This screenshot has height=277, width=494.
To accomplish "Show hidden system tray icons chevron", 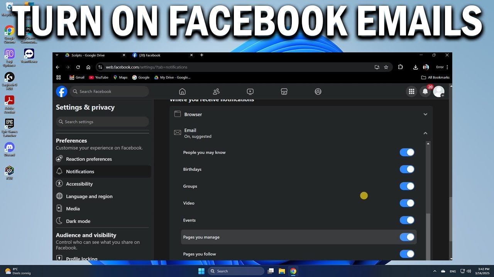I will pyautogui.click(x=435, y=271).
